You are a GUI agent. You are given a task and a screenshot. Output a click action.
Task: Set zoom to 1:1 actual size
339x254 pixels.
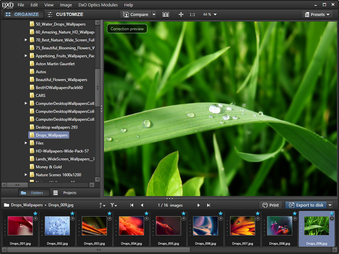tap(192, 14)
